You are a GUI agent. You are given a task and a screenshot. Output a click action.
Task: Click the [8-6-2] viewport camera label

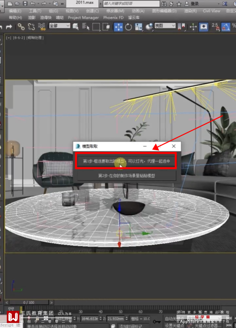[19, 38]
